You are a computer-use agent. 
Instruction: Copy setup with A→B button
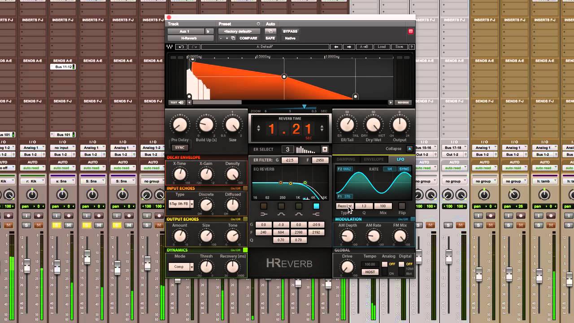click(x=364, y=47)
